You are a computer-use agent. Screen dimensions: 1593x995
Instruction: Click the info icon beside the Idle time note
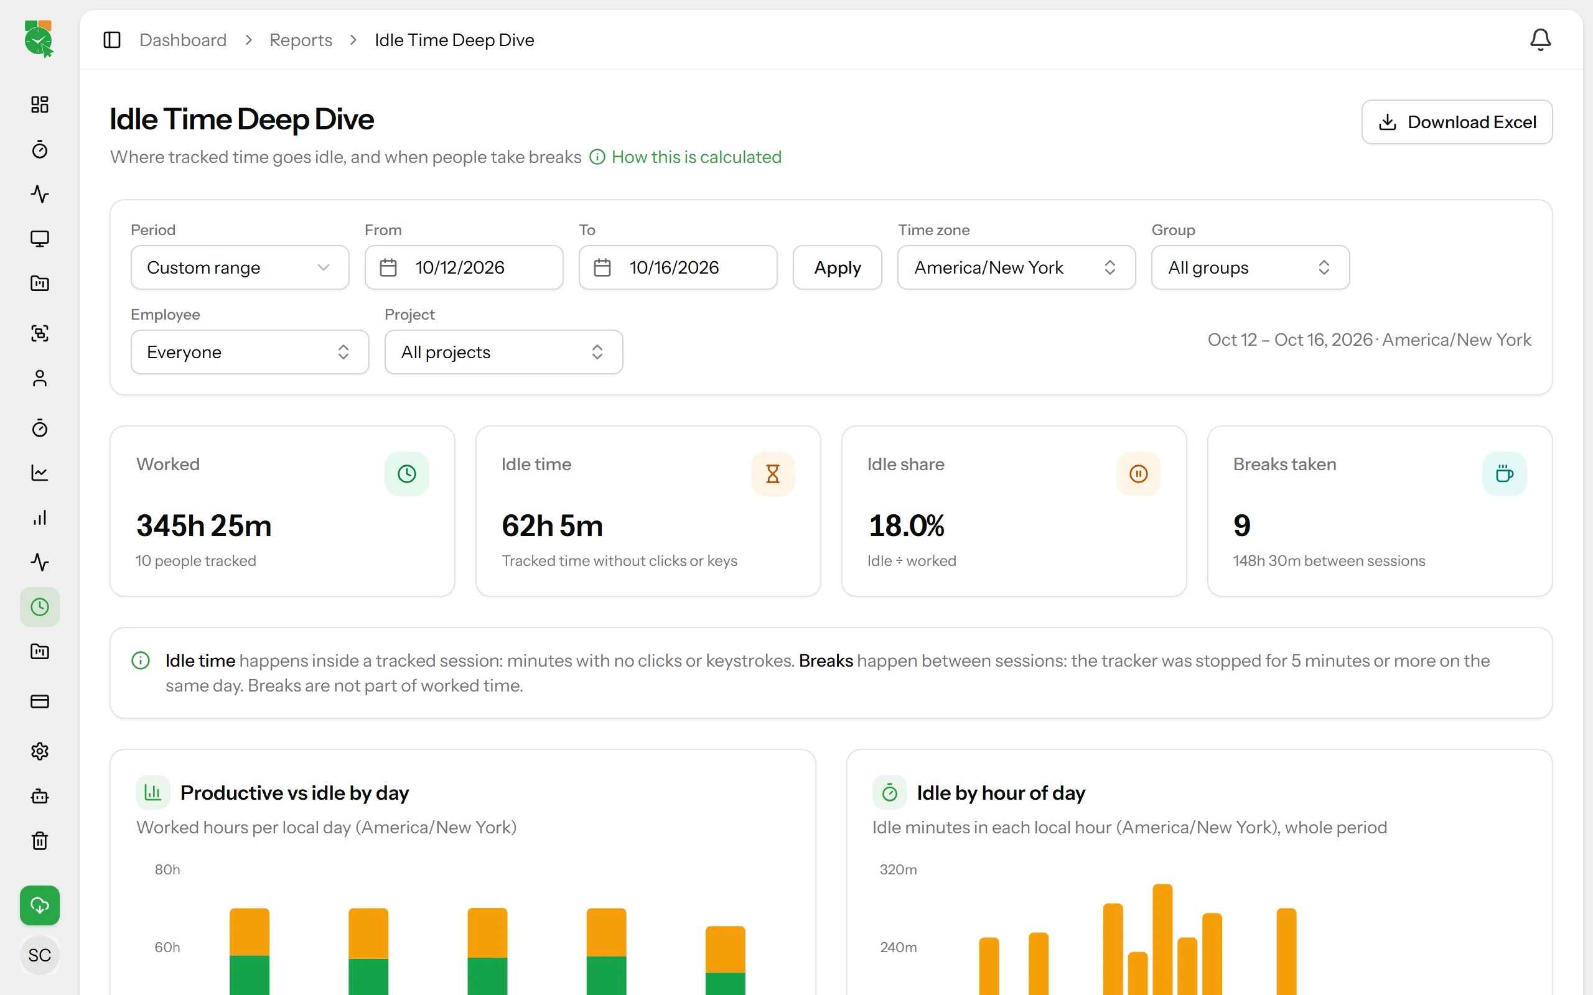pyautogui.click(x=141, y=660)
